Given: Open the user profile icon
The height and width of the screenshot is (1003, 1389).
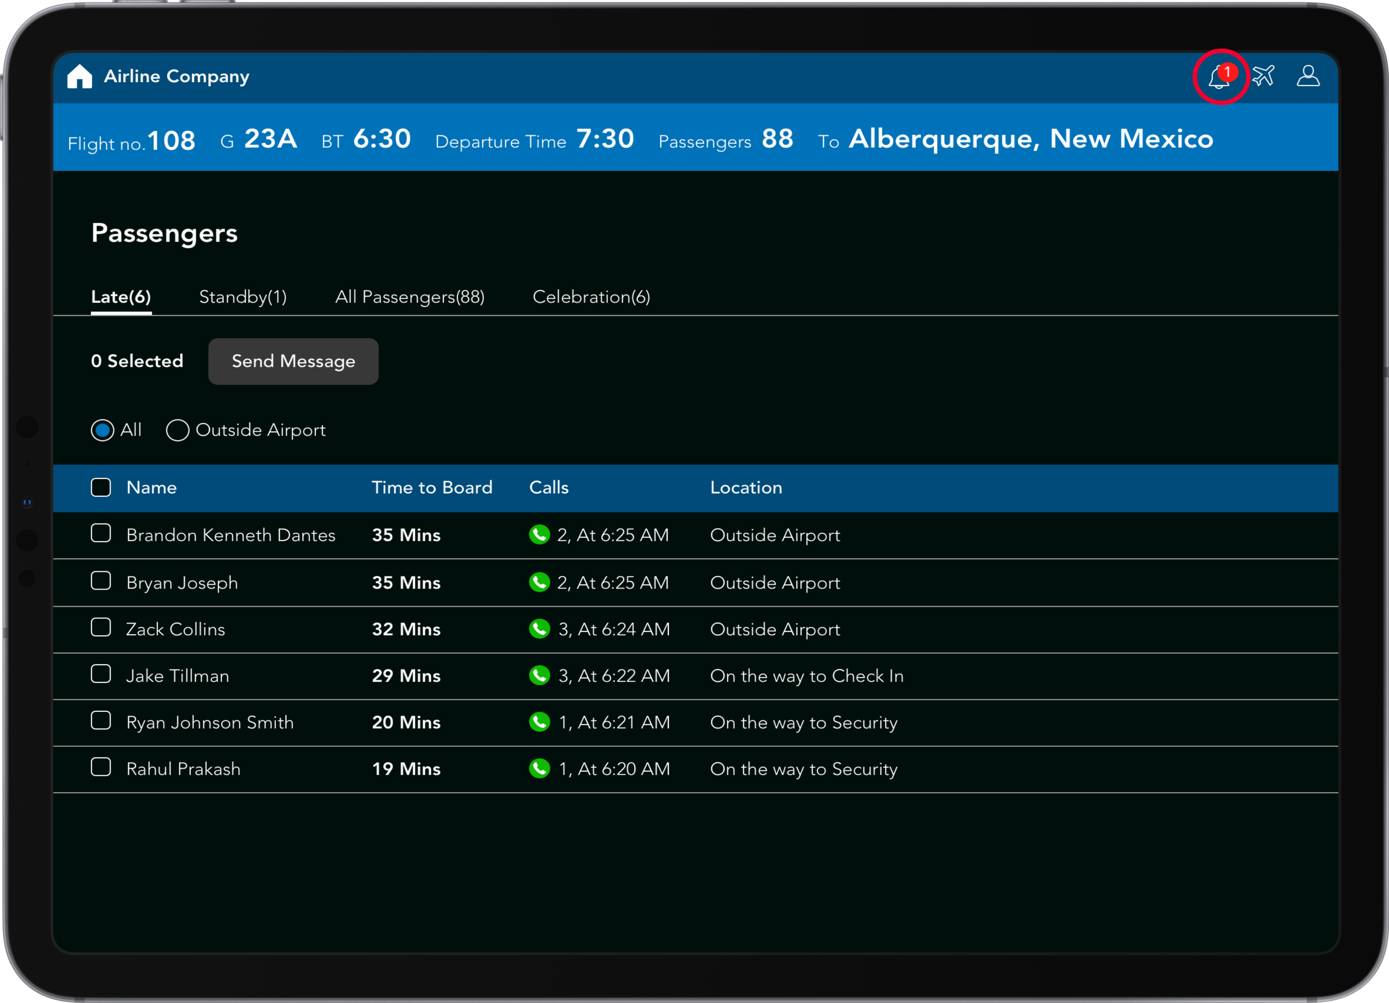Looking at the screenshot, I should coord(1307,76).
